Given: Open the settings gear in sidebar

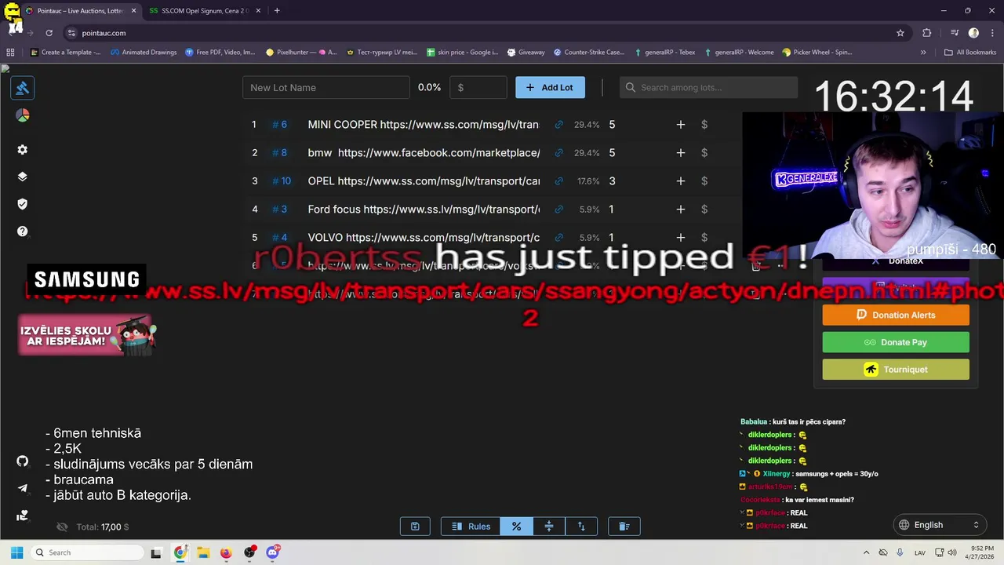Looking at the screenshot, I should [x=22, y=150].
